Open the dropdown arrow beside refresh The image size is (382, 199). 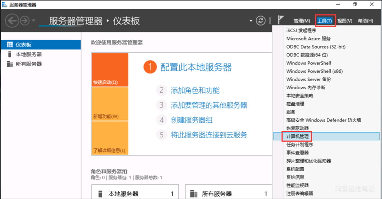point(251,21)
